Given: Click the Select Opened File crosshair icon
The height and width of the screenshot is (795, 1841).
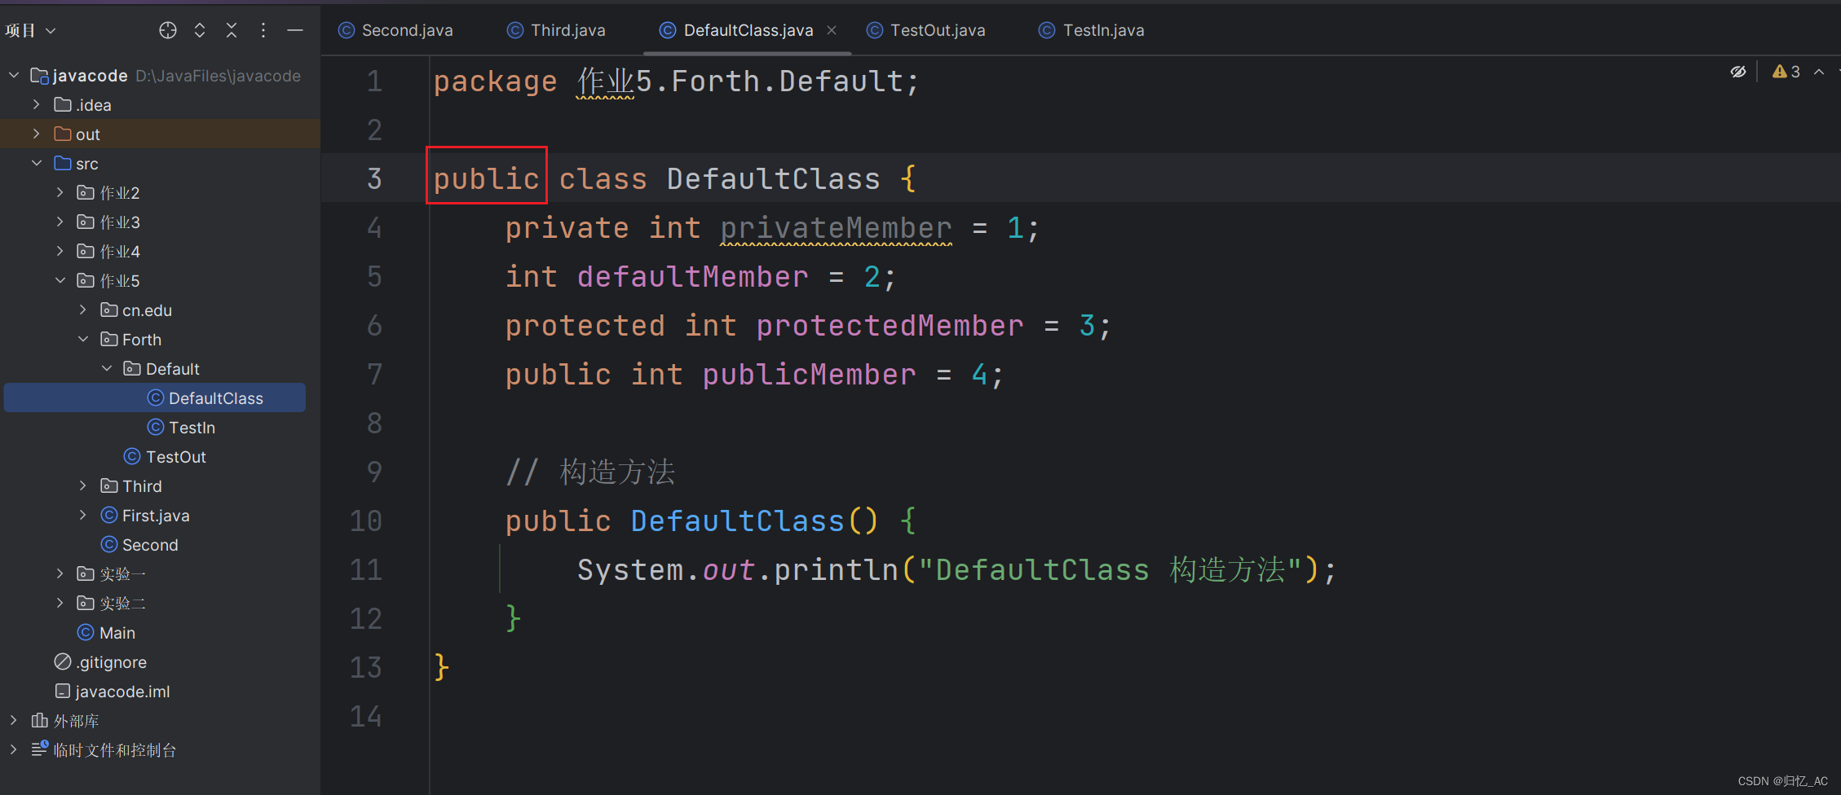Looking at the screenshot, I should pos(167,30).
